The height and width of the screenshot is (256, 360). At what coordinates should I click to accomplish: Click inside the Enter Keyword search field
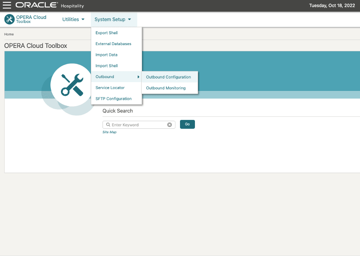pos(137,125)
